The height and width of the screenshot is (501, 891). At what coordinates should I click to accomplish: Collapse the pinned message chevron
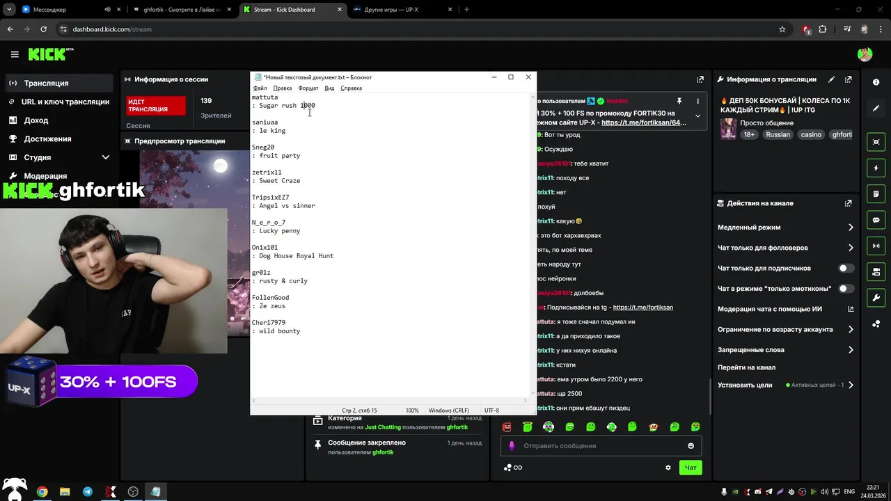coord(698,117)
